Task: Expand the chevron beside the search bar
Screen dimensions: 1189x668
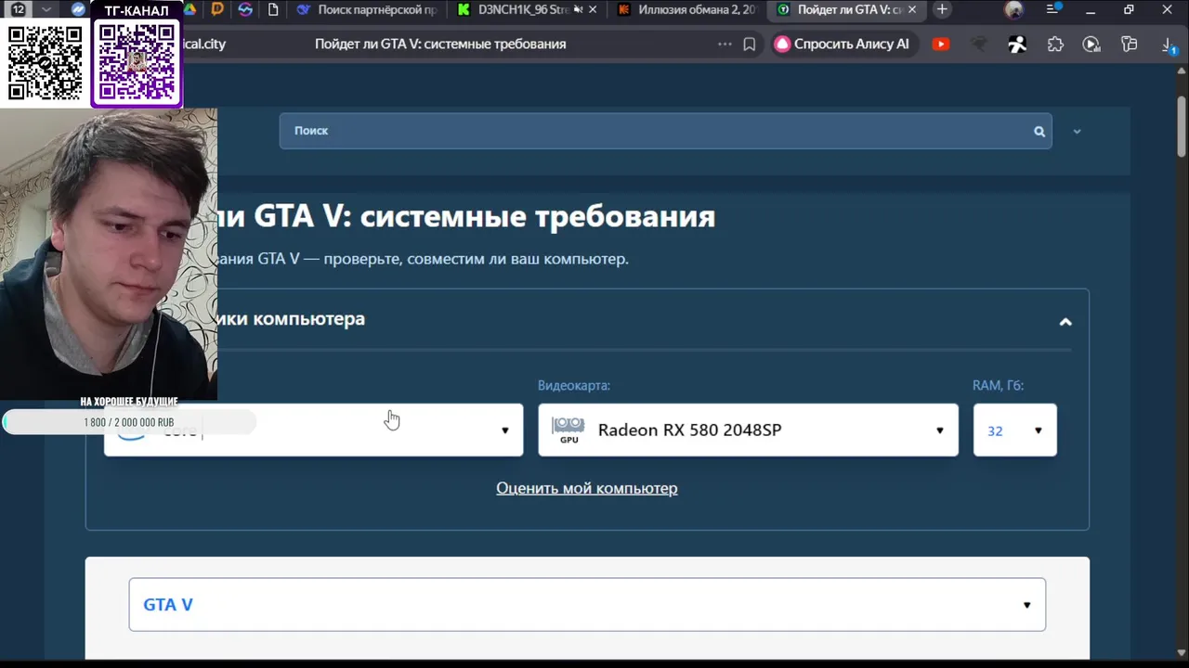Action: [1077, 132]
